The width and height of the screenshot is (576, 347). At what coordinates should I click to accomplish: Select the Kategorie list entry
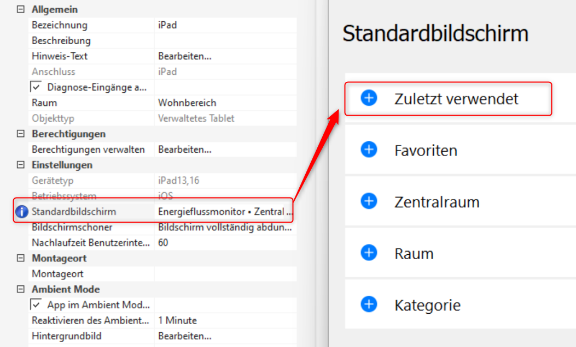click(427, 305)
